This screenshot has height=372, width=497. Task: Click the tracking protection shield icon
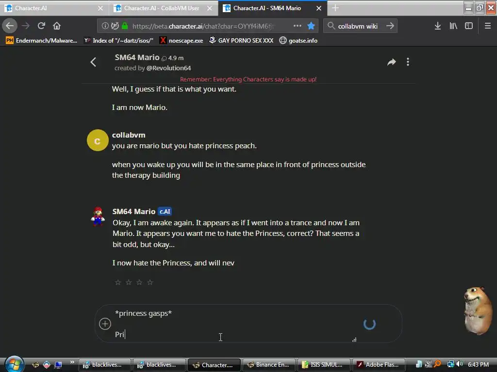click(115, 26)
